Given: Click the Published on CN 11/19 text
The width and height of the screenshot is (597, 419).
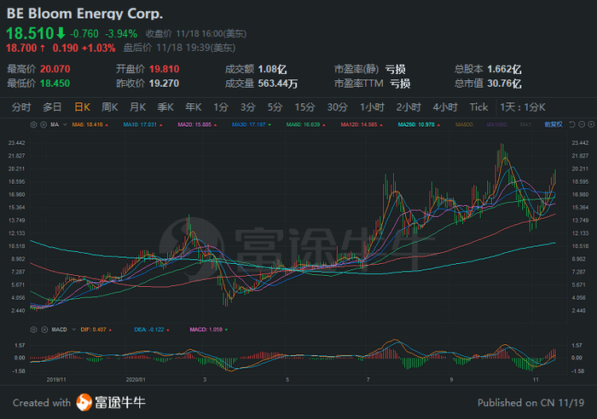Looking at the screenshot, I should (x=530, y=403).
